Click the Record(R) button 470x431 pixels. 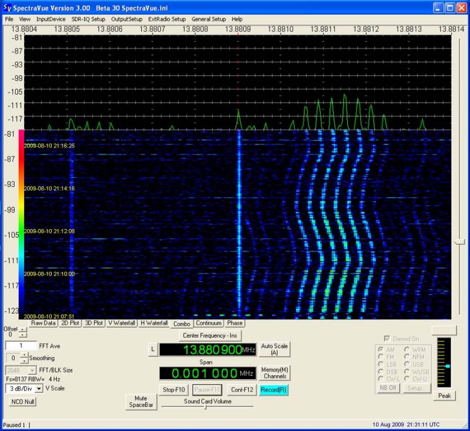273,390
